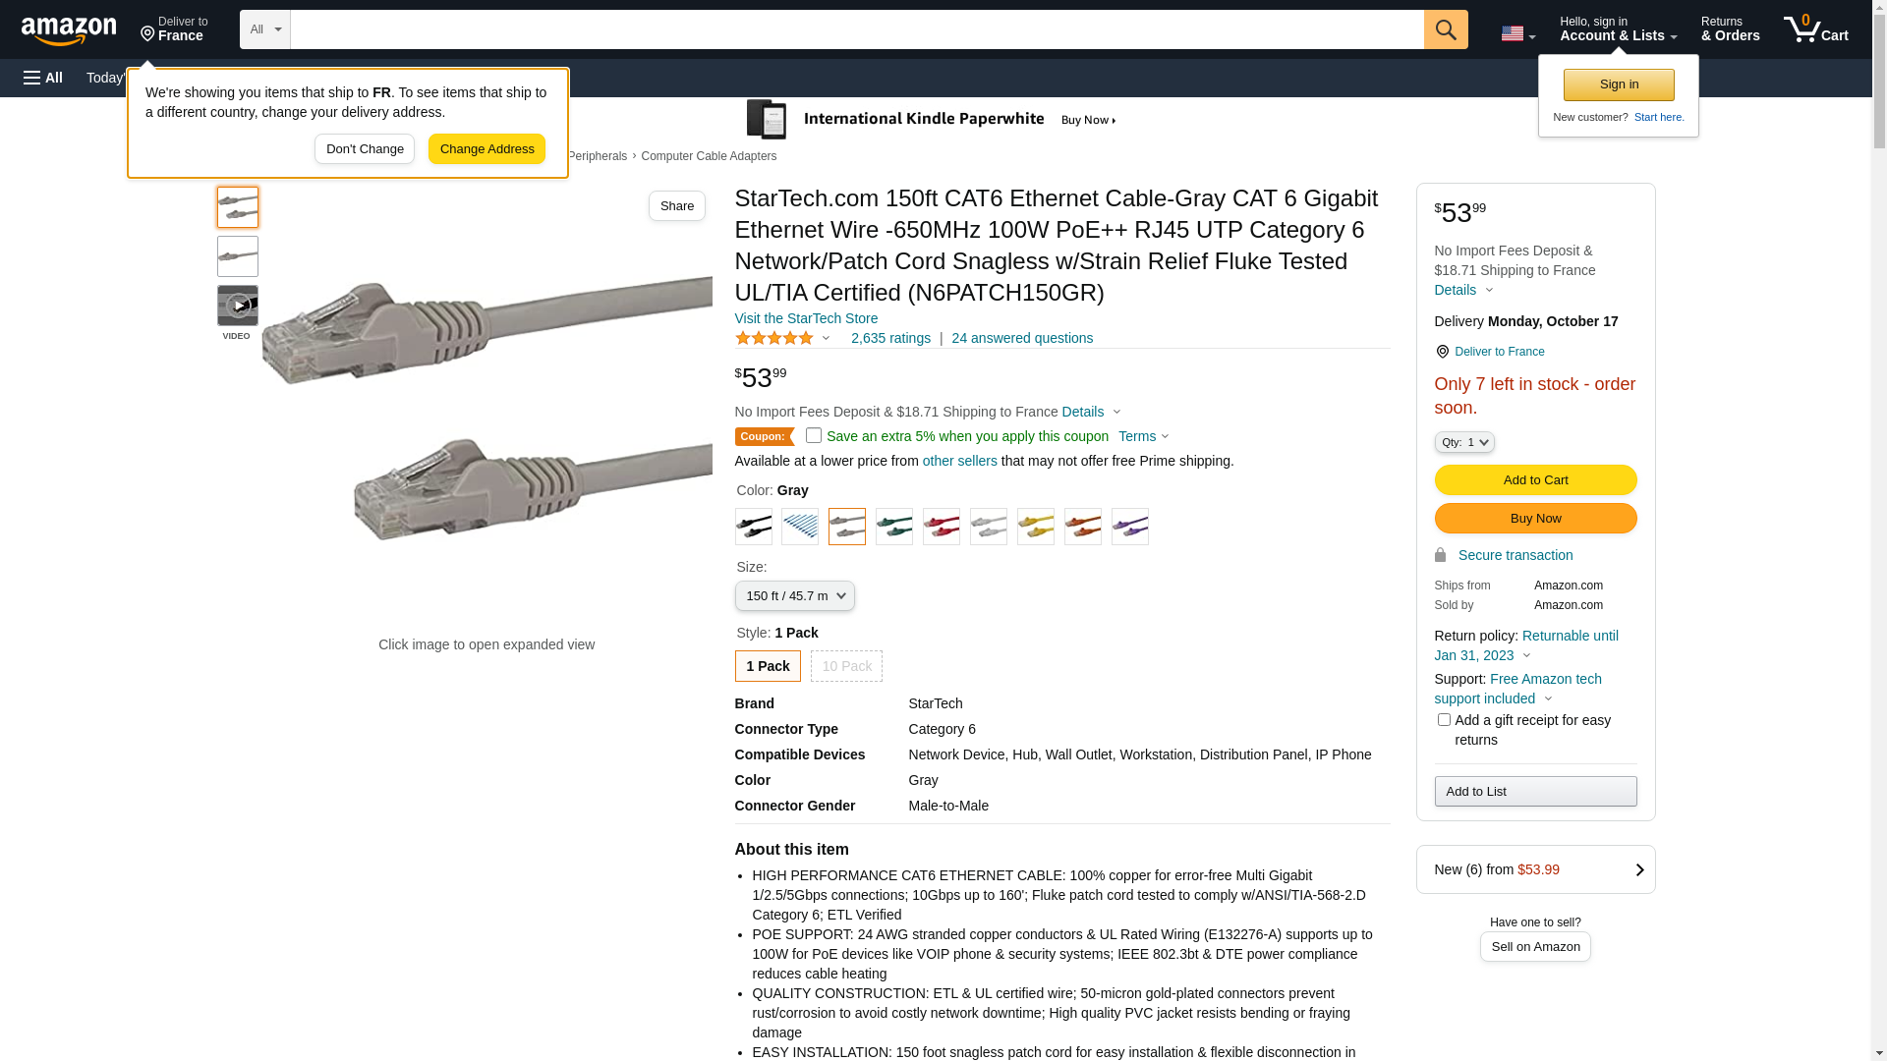Click the Amazon logo
The height and width of the screenshot is (1061, 1887).
[x=69, y=30]
